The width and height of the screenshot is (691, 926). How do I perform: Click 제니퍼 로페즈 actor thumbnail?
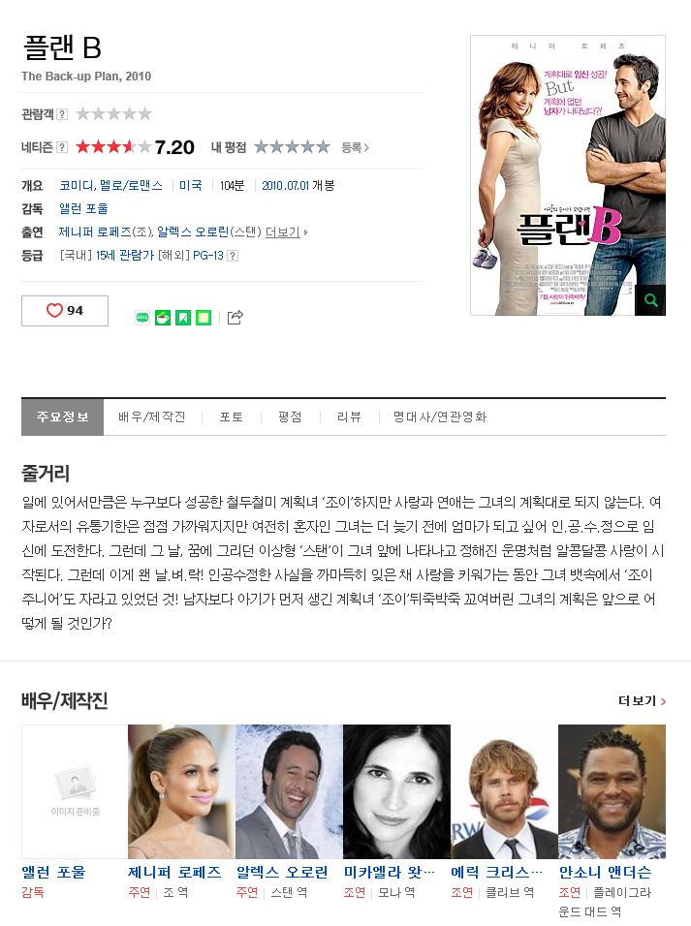click(x=181, y=791)
